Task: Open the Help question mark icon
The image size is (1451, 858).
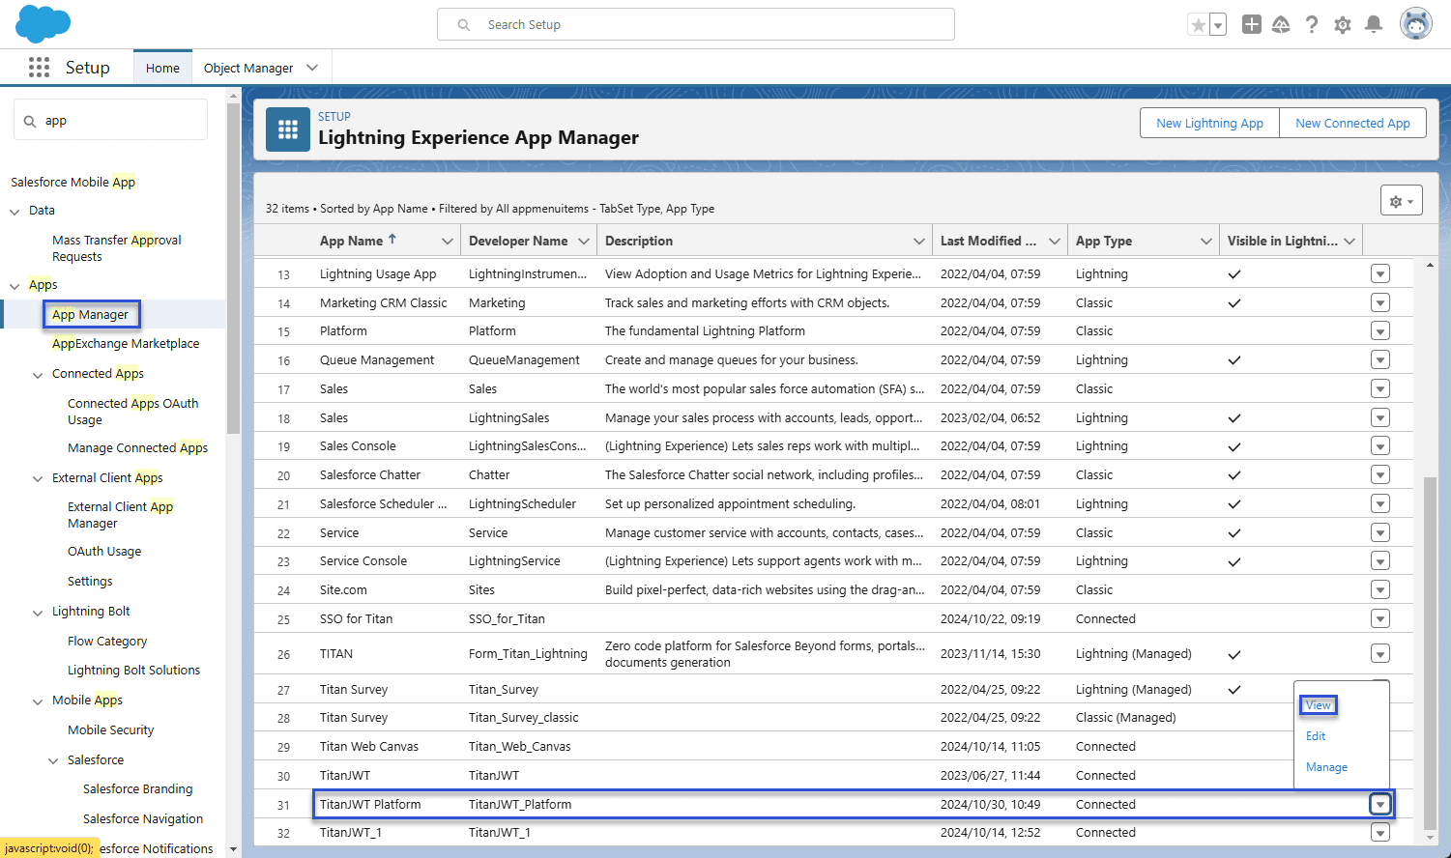Action: [1312, 24]
